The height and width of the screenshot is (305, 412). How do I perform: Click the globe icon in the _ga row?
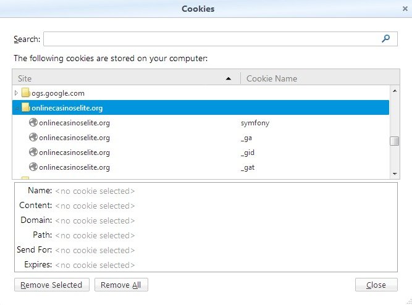(33, 137)
